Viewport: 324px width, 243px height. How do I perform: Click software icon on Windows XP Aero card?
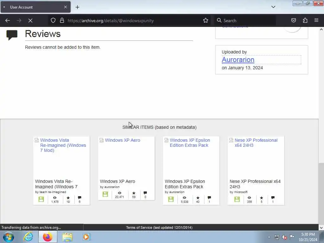105,194
